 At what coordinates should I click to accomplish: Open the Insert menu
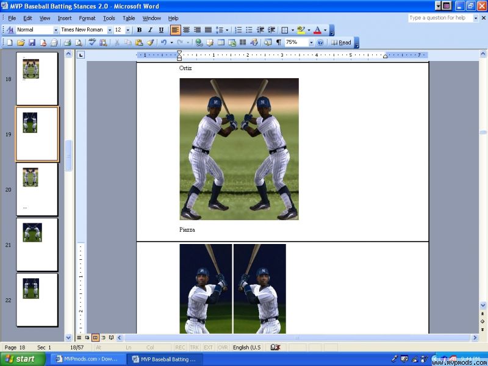click(x=65, y=18)
